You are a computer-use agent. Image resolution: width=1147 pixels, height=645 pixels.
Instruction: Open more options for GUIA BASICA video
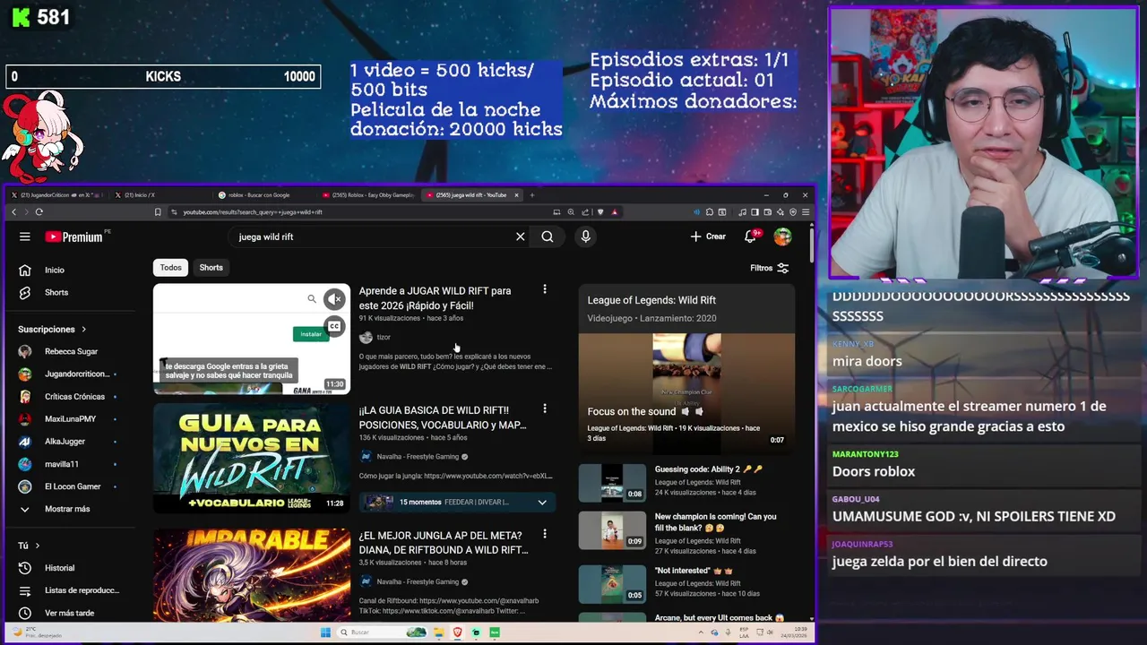[544, 408]
